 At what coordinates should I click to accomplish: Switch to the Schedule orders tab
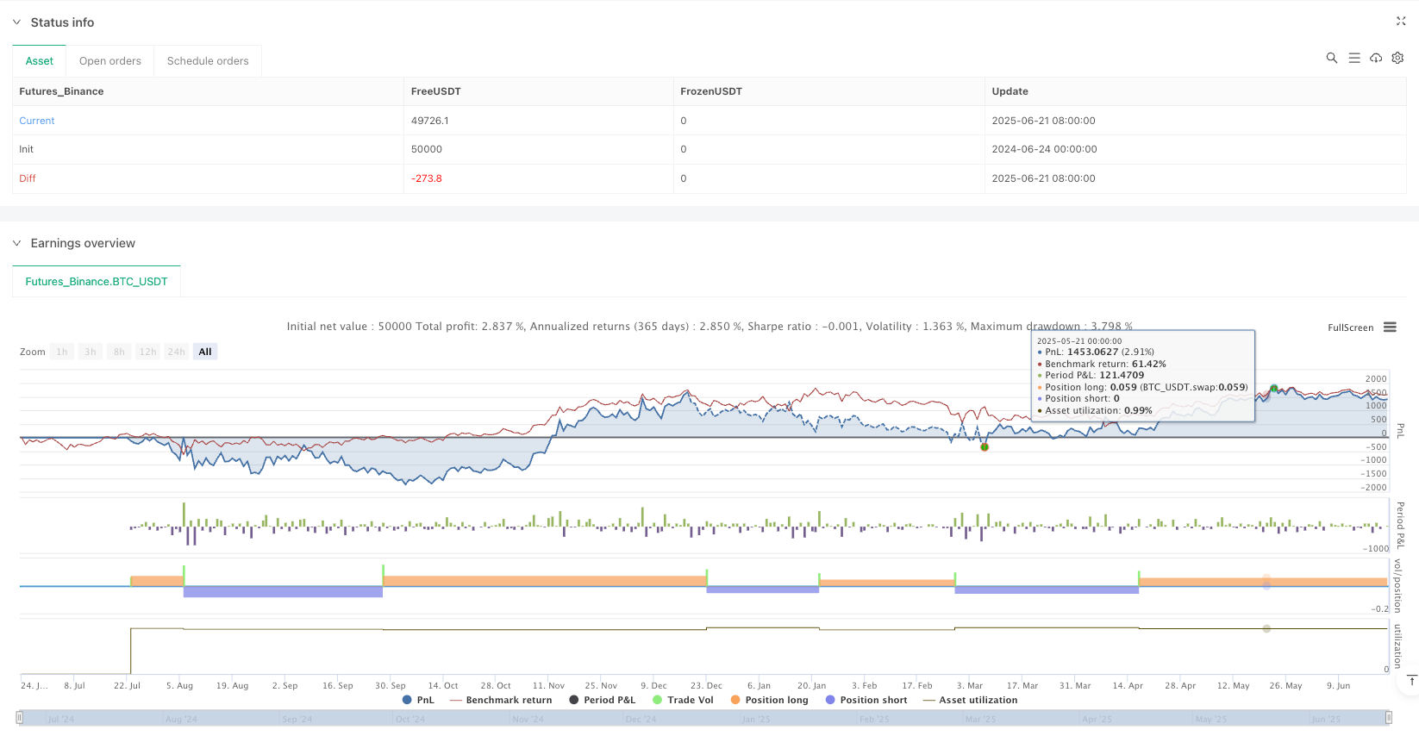click(x=208, y=61)
